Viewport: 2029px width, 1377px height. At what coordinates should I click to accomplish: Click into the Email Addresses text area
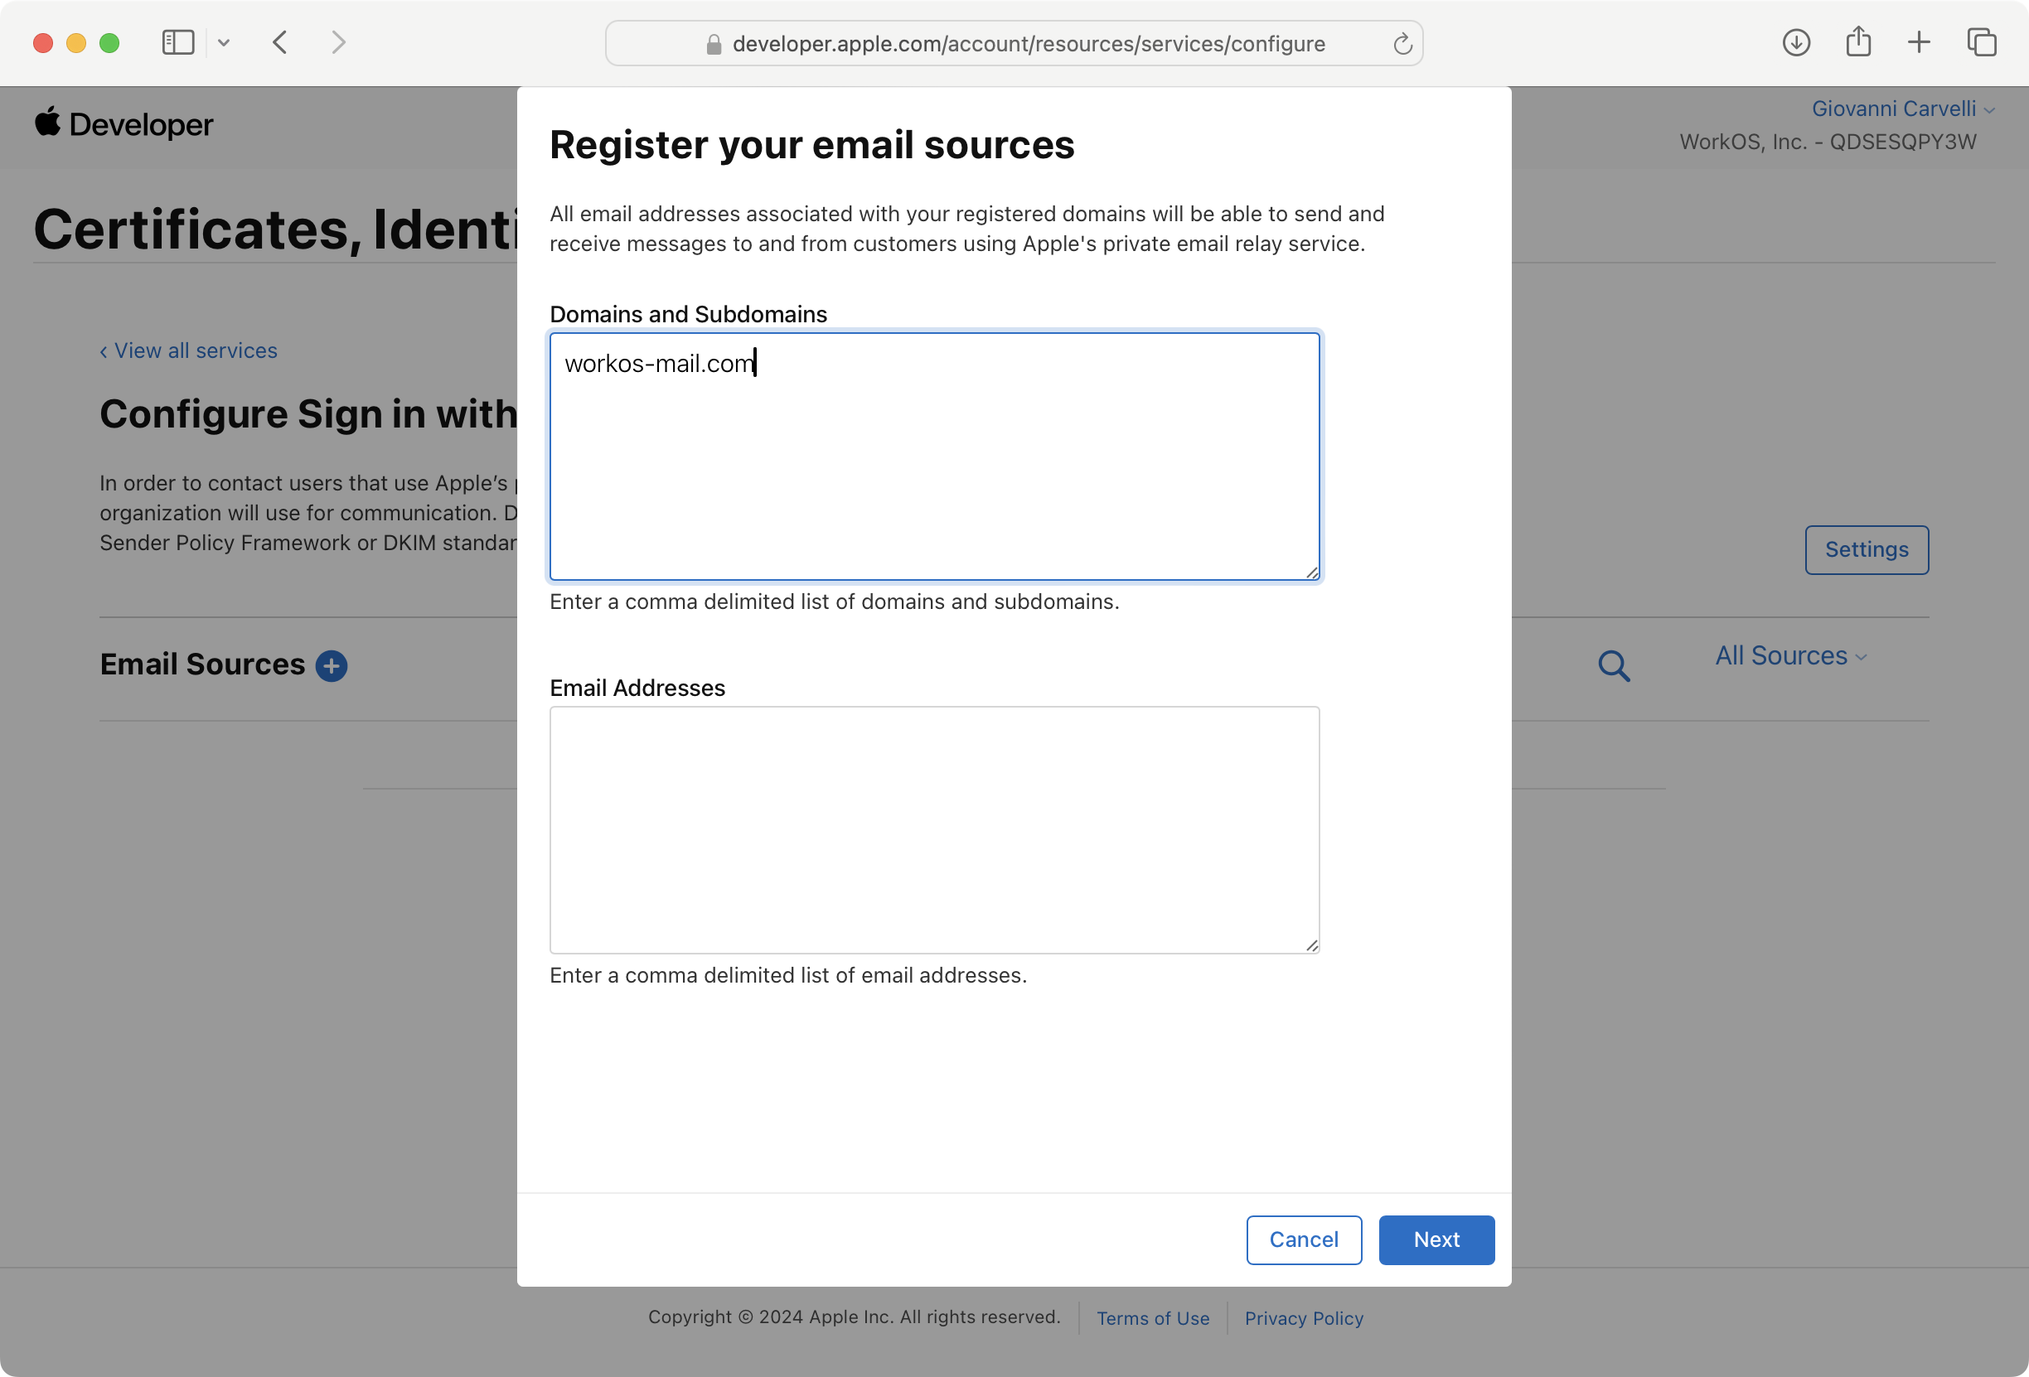pos(933,830)
